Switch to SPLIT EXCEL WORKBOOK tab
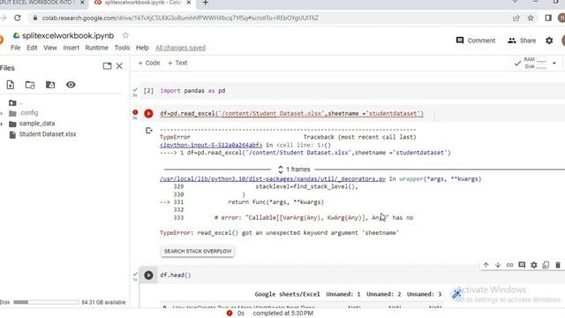 click(36, 3)
